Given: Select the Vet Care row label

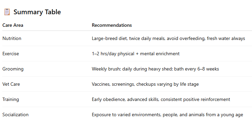Looking at the screenshot, I should click(x=11, y=84).
